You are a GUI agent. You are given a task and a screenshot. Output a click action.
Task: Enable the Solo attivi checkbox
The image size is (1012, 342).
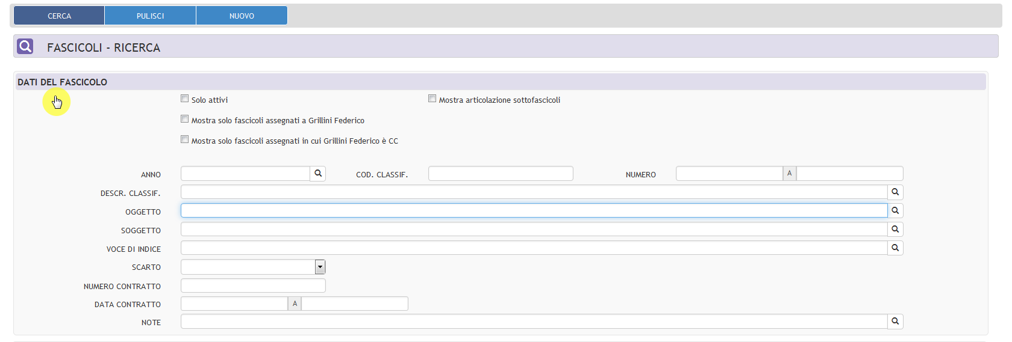[185, 99]
